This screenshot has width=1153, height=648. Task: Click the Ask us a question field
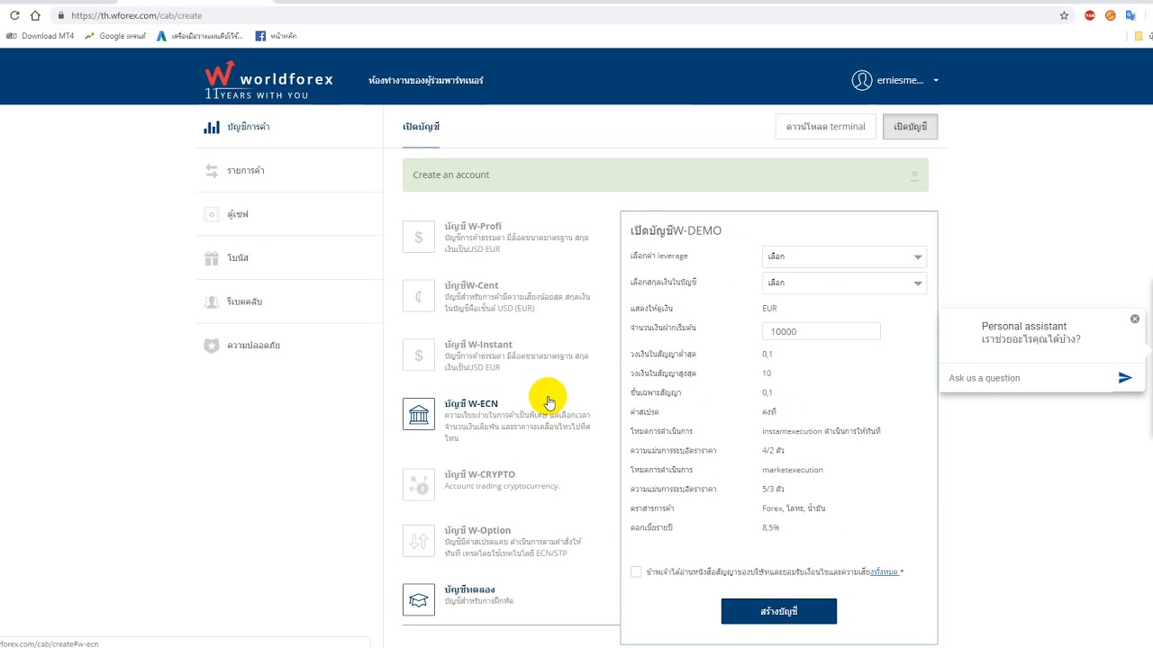pyautogui.click(x=1027, y=378)
